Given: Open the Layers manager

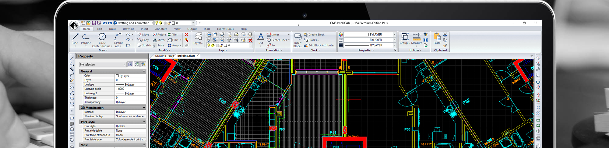Looking at the screenshot, I should point(198,39).
